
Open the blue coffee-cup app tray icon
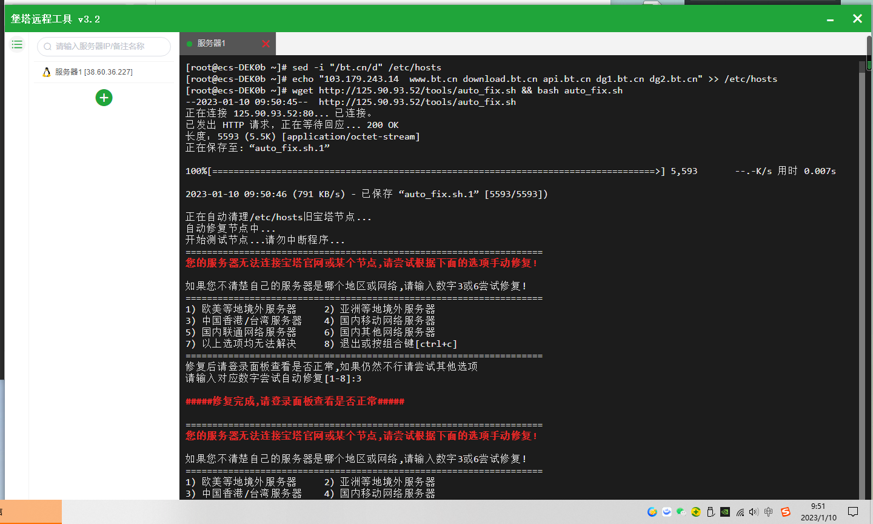(667, 512)
